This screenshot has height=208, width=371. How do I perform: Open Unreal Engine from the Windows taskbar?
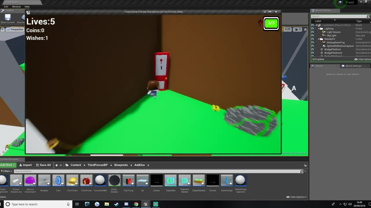coord(146,204)
